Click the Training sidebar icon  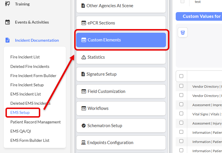[x=7, y=4]
